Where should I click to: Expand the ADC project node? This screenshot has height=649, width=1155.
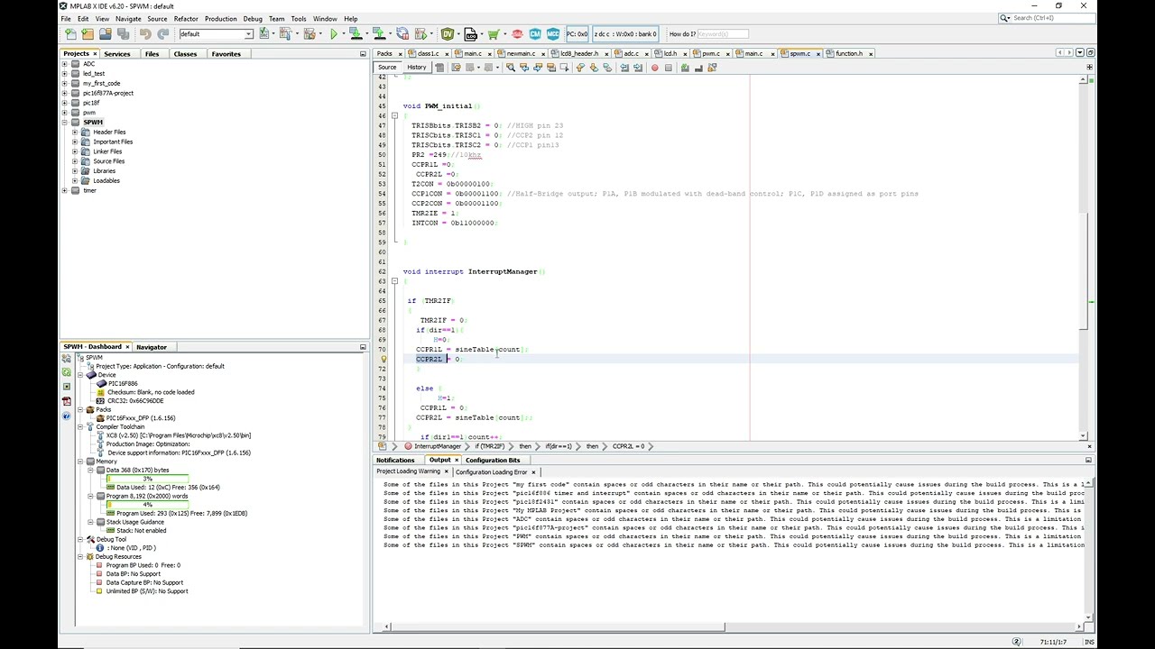point(64,64)
